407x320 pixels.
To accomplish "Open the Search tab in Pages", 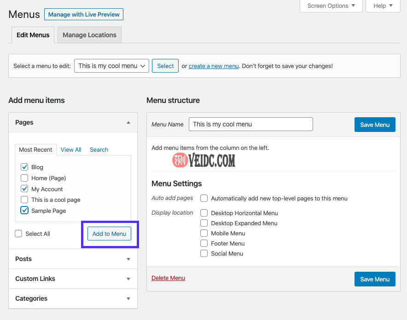I will [x=99, y=149].
